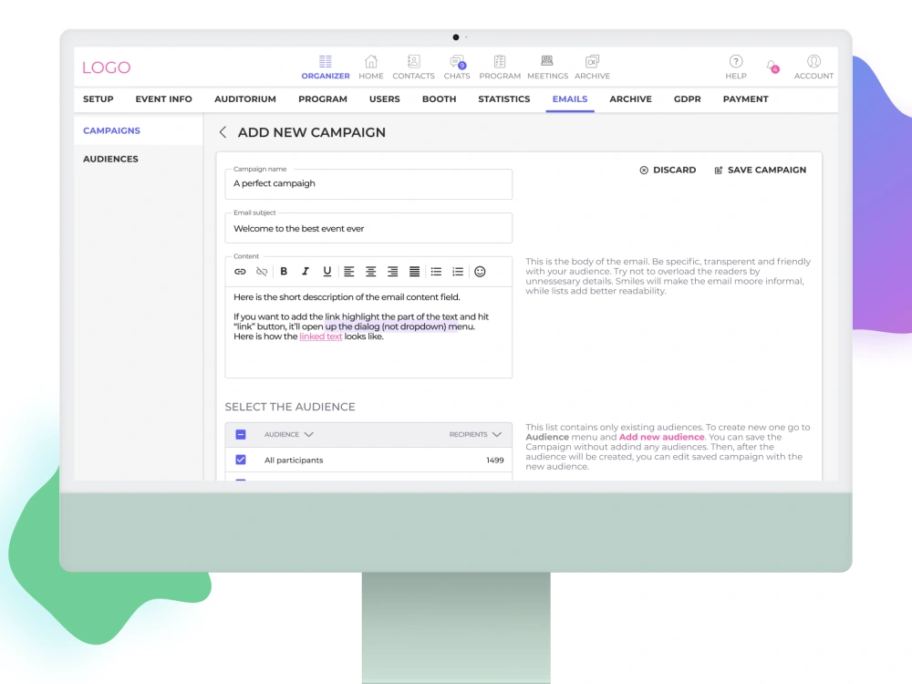The image size is (912, 684).
Task: Open the ARCHIVE tab in the sub-navigation
Action: (630, 98)
